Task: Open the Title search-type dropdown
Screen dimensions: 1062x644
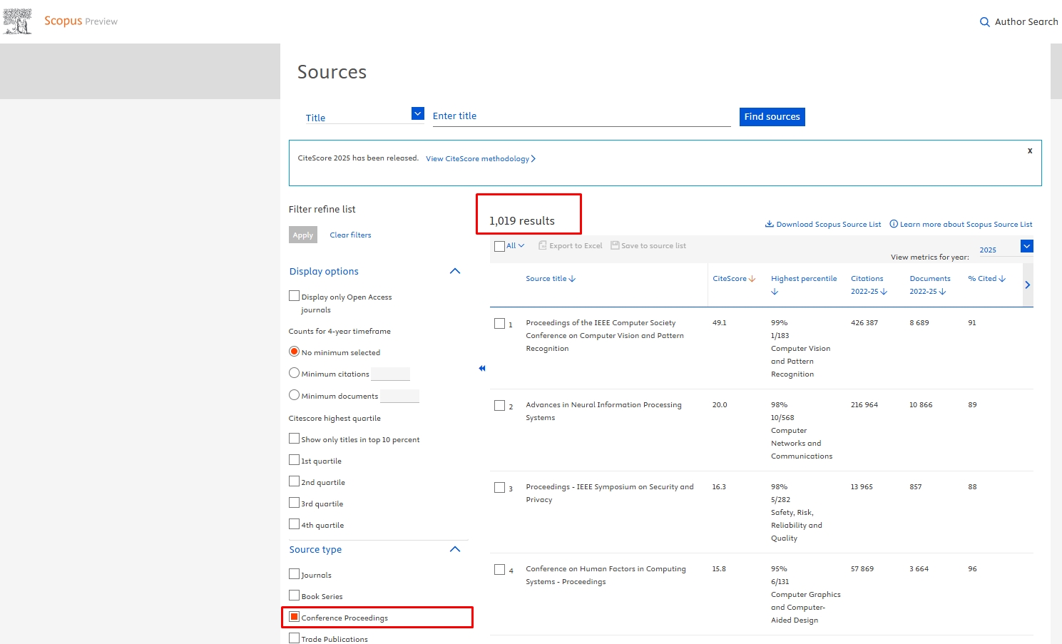Action: pos(418,113)
